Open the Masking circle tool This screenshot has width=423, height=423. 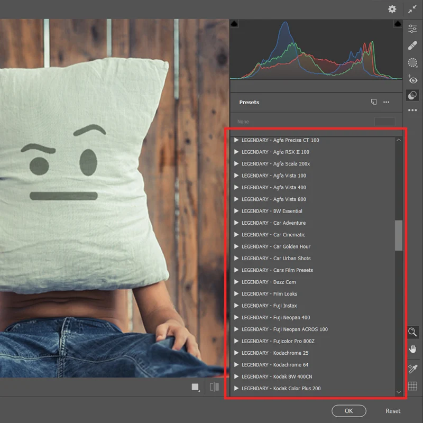pos(412,62)
